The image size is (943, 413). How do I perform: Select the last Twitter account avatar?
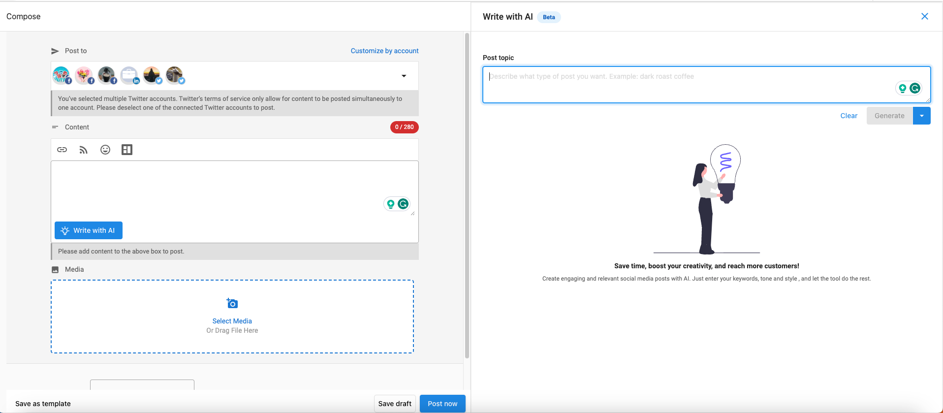pyautogui.click(x=175, y=75)
